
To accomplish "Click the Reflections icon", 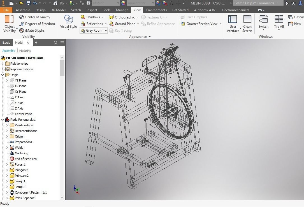I will click(83, 24).
